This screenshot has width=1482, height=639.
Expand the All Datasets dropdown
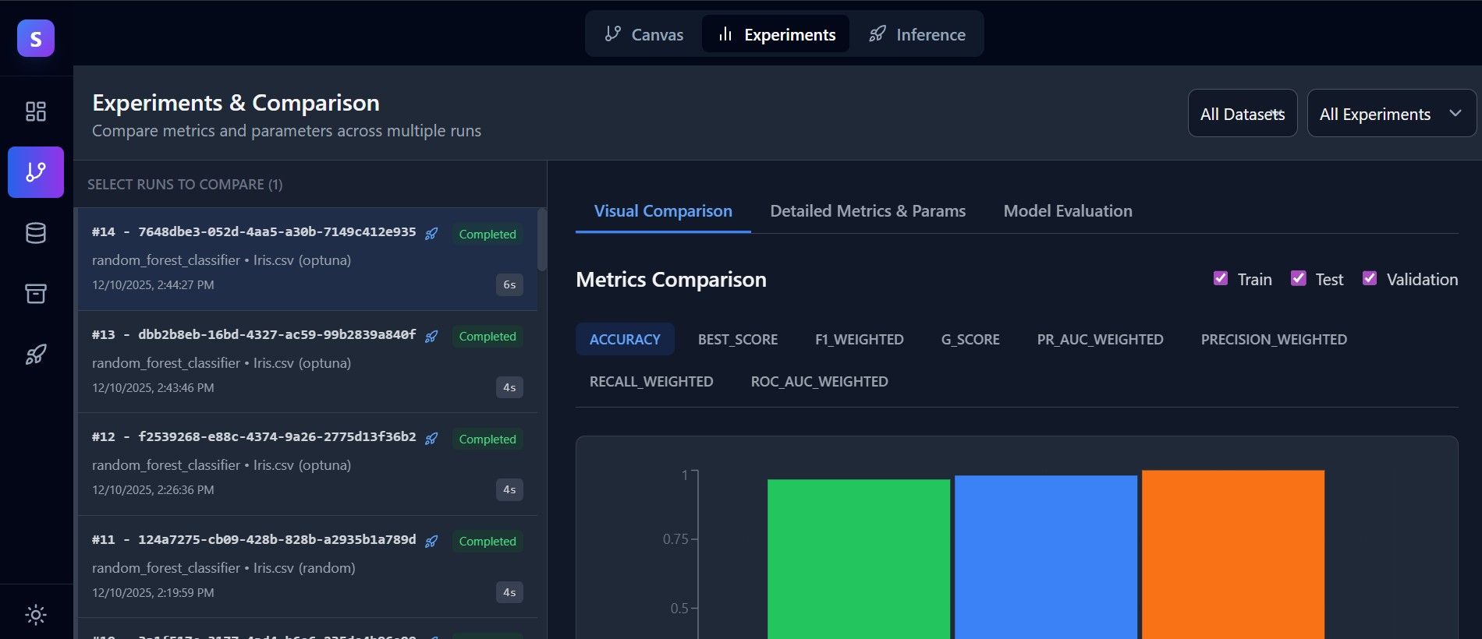coord(1242,114)
